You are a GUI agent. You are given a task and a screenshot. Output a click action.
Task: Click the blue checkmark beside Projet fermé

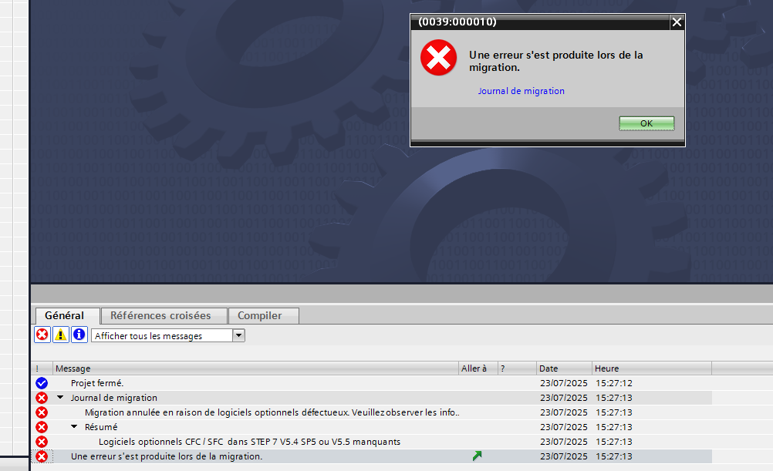[x=42, y=383]
